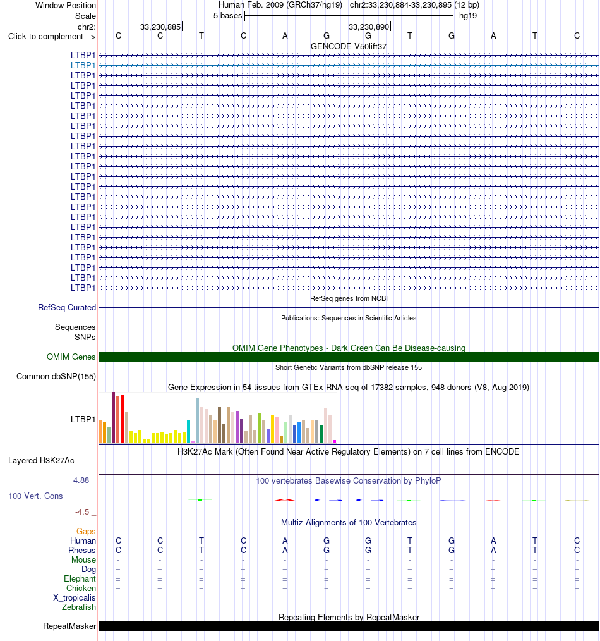This screenshot has width=600, height=641.
Task: Click the 4.88 PhyloP upper scale value
Action: click(81, 480)
